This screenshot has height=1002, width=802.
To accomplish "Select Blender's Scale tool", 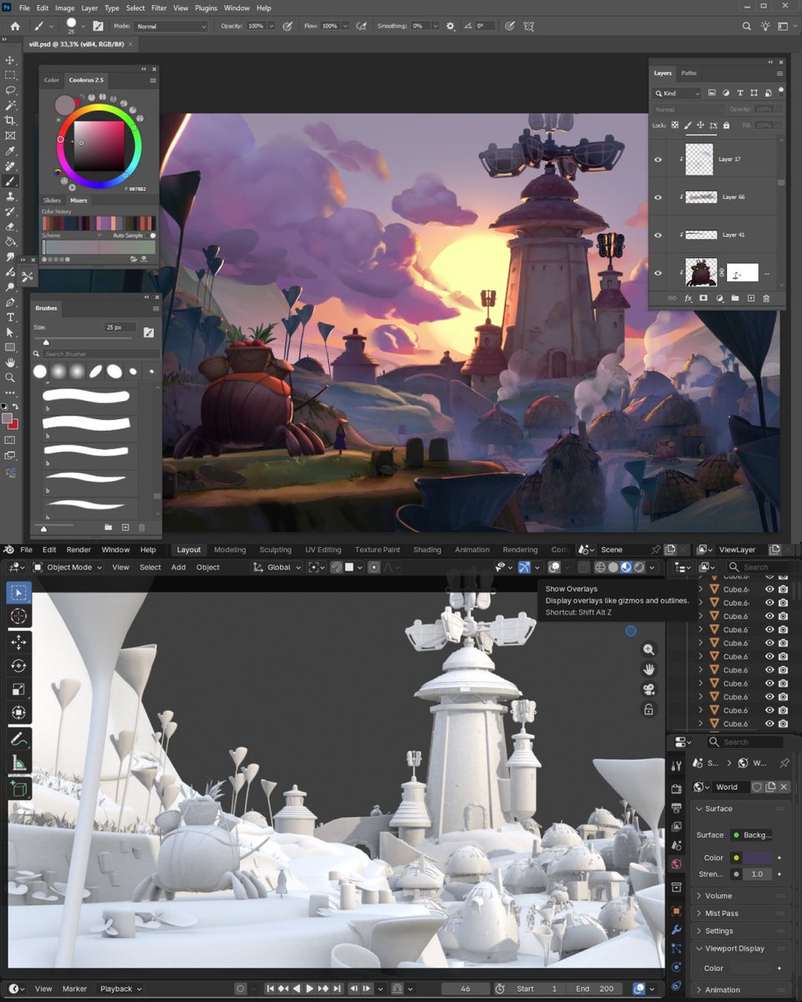I will point(19,689).
